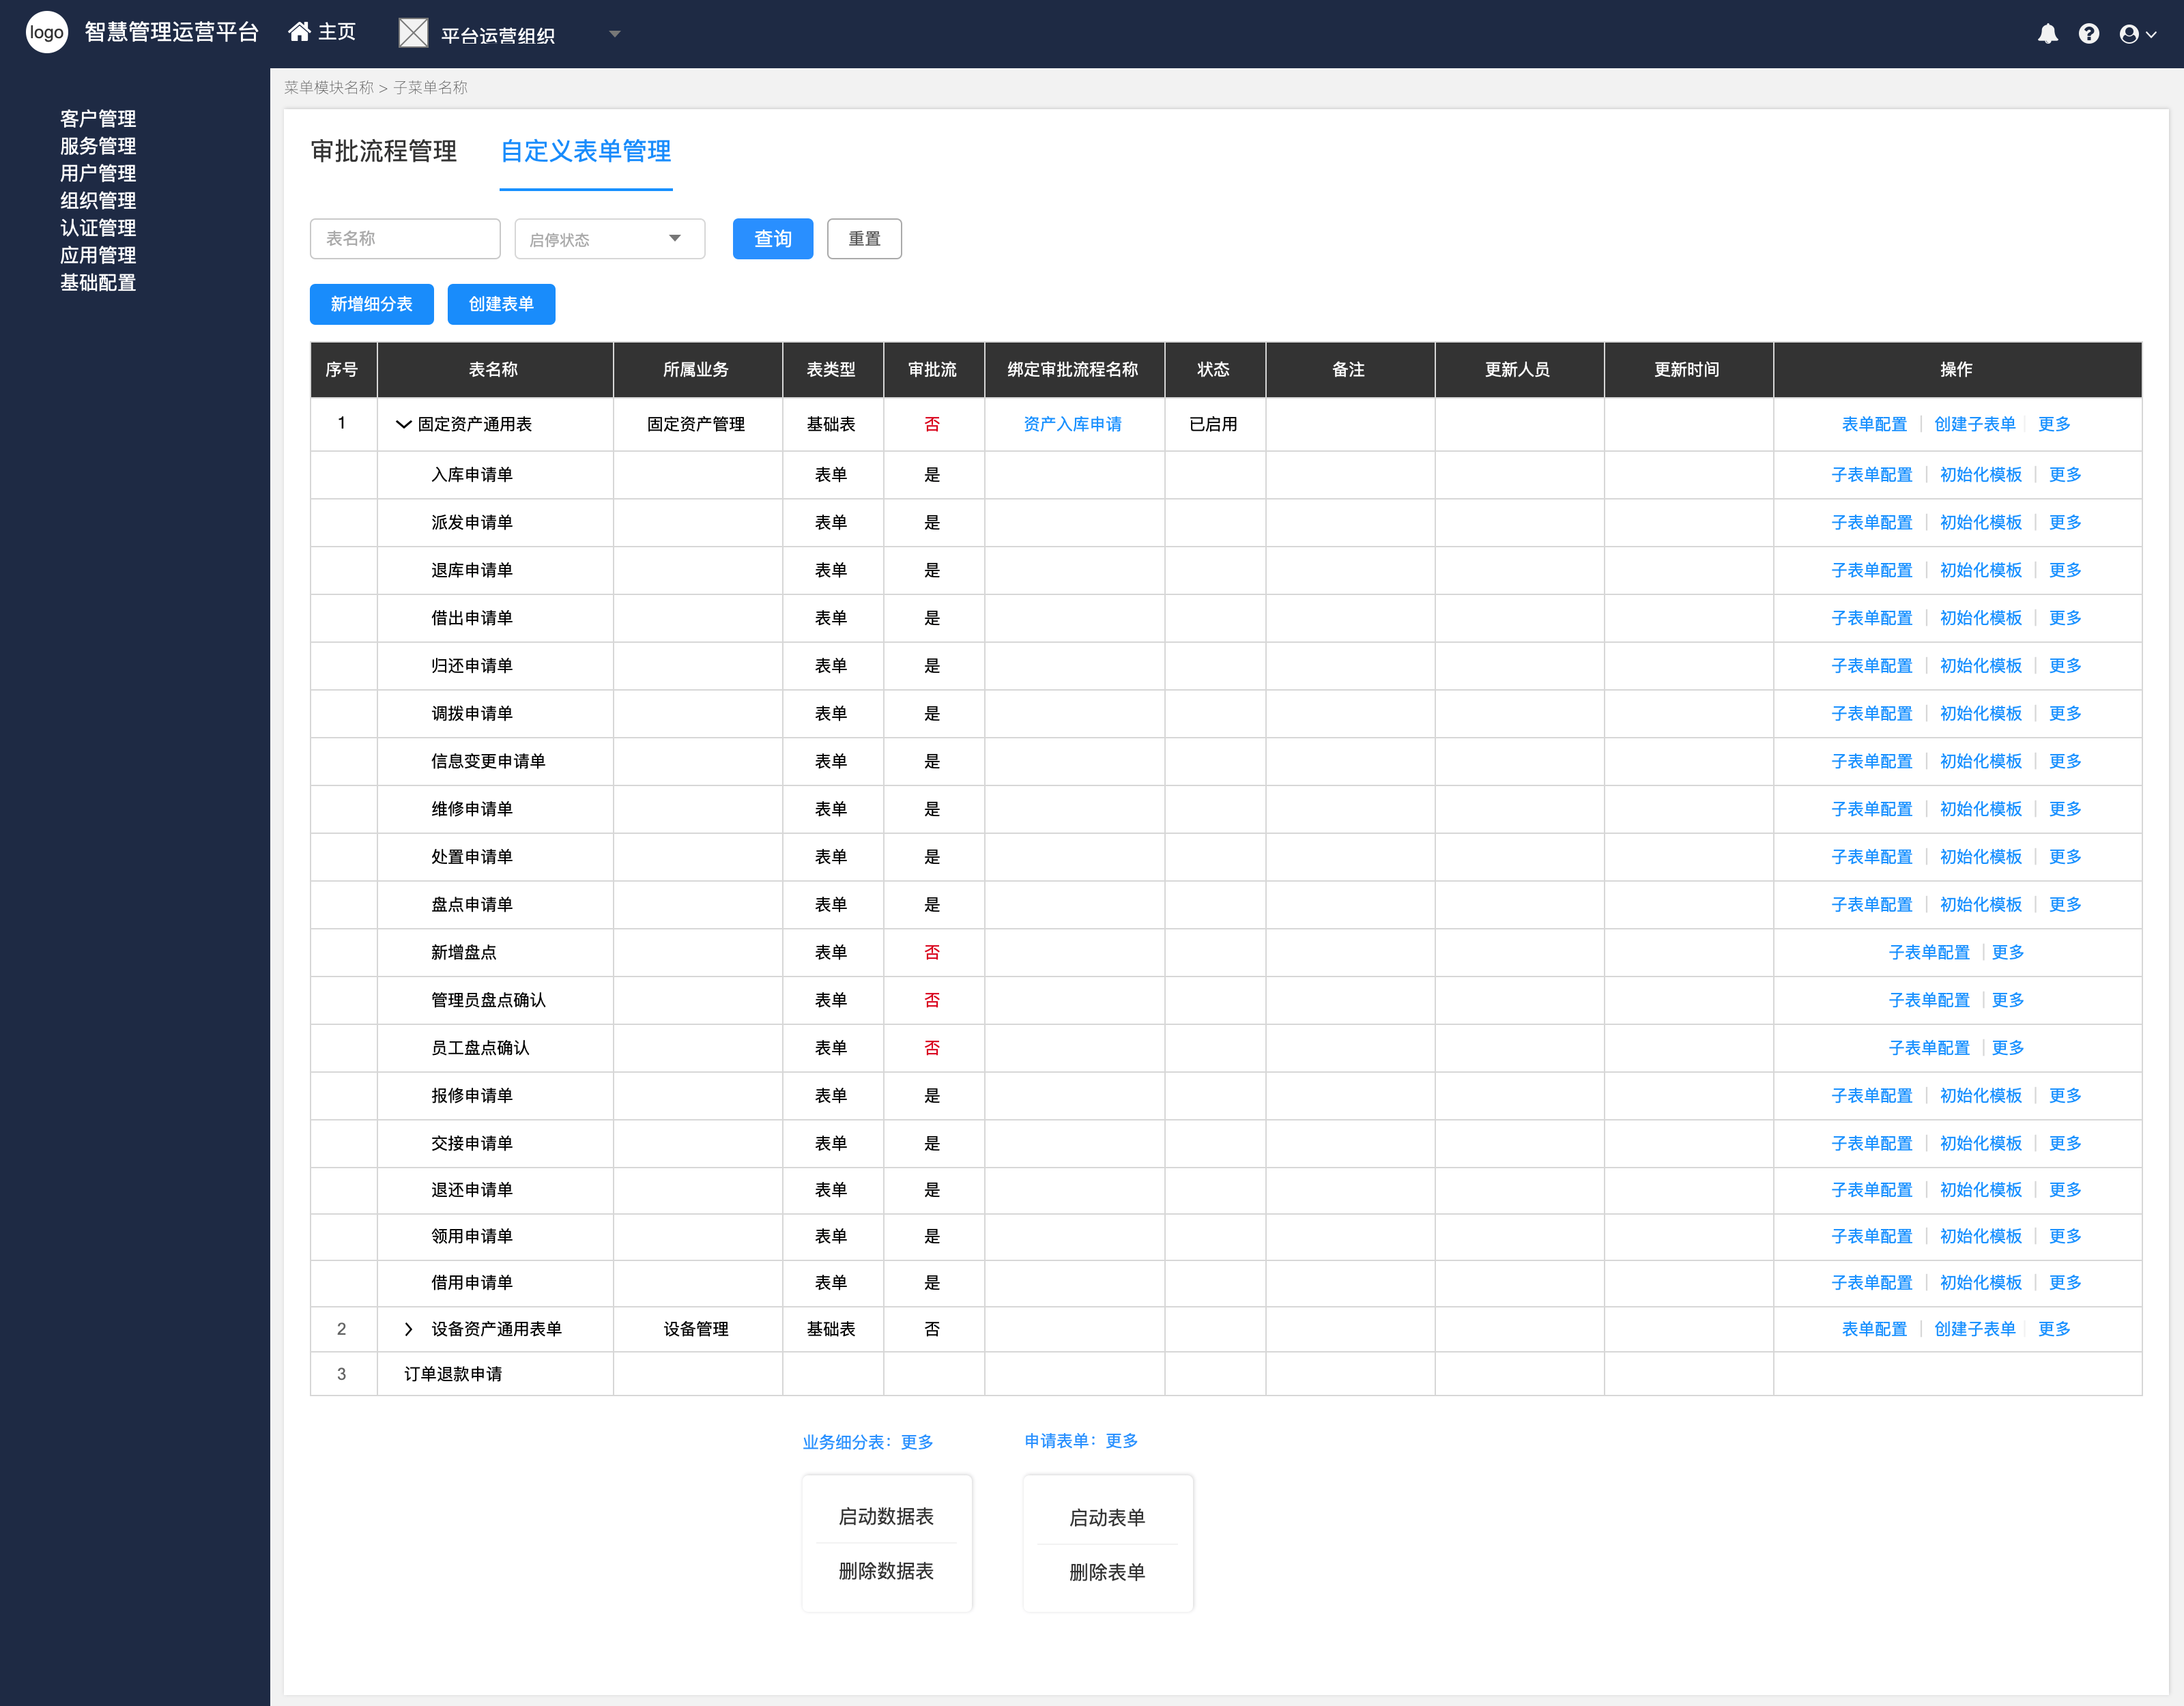This screenshot has width=2184, height=1706.
Task: Open 应用管理 in sidebar
Action: 98,255
